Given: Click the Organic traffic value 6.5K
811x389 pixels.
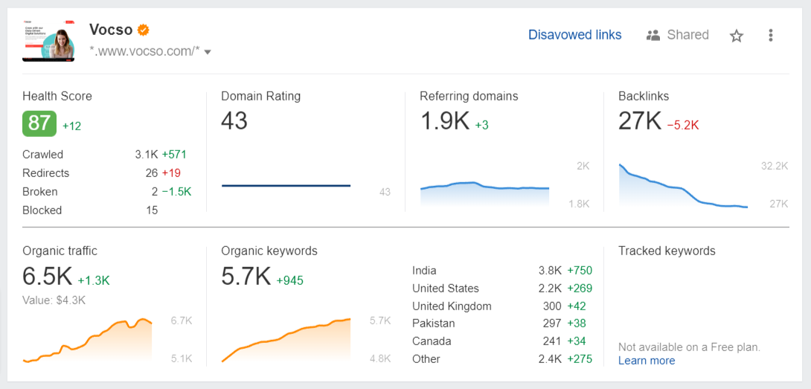Looking at the screenshot, I should (47, 277).
